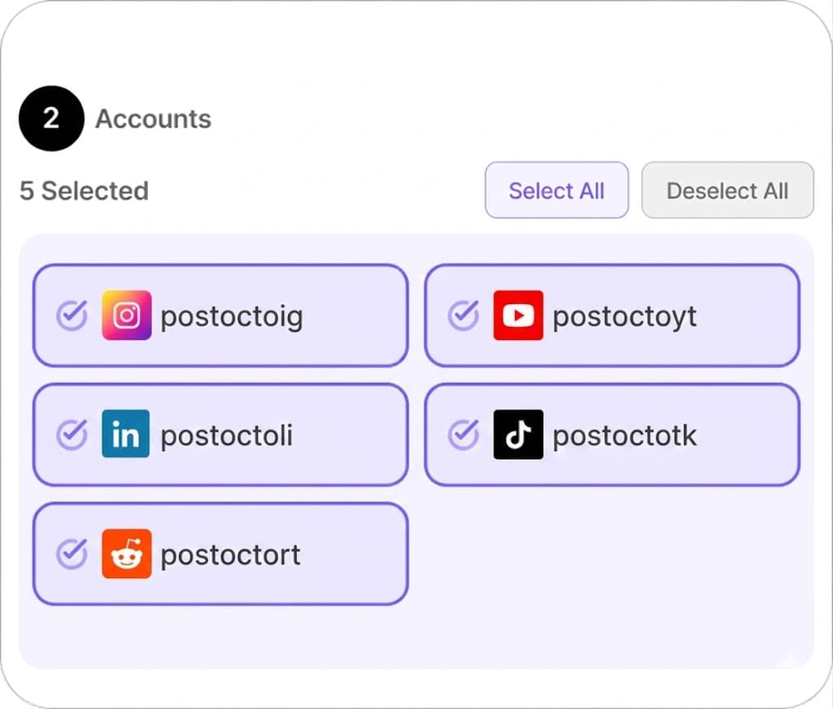Click the Reddit logo icon
The image size is (833, 709).
pos(126,554)
